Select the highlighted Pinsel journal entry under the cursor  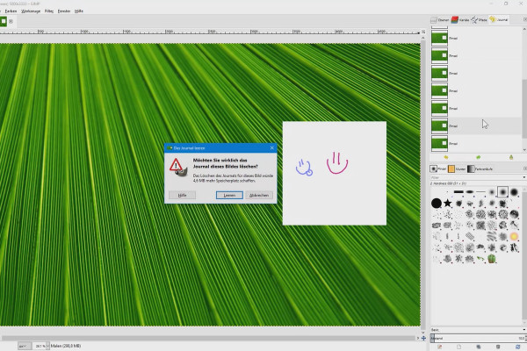pyautogui.click(x=475, y=126)
